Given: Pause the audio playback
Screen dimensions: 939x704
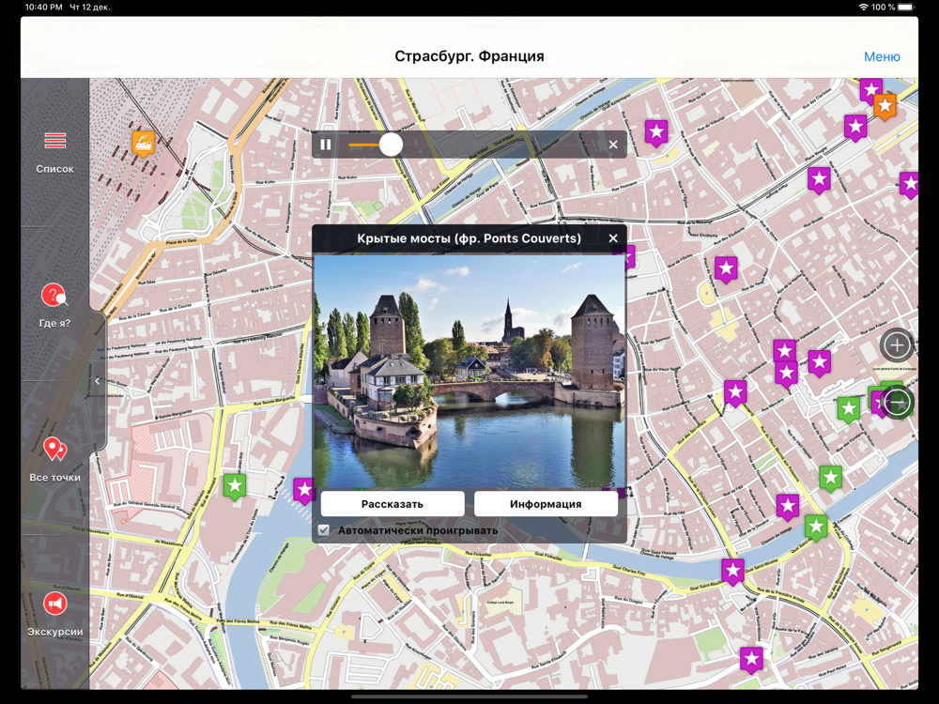Looking at the screenshot, I should click(325, 145).
